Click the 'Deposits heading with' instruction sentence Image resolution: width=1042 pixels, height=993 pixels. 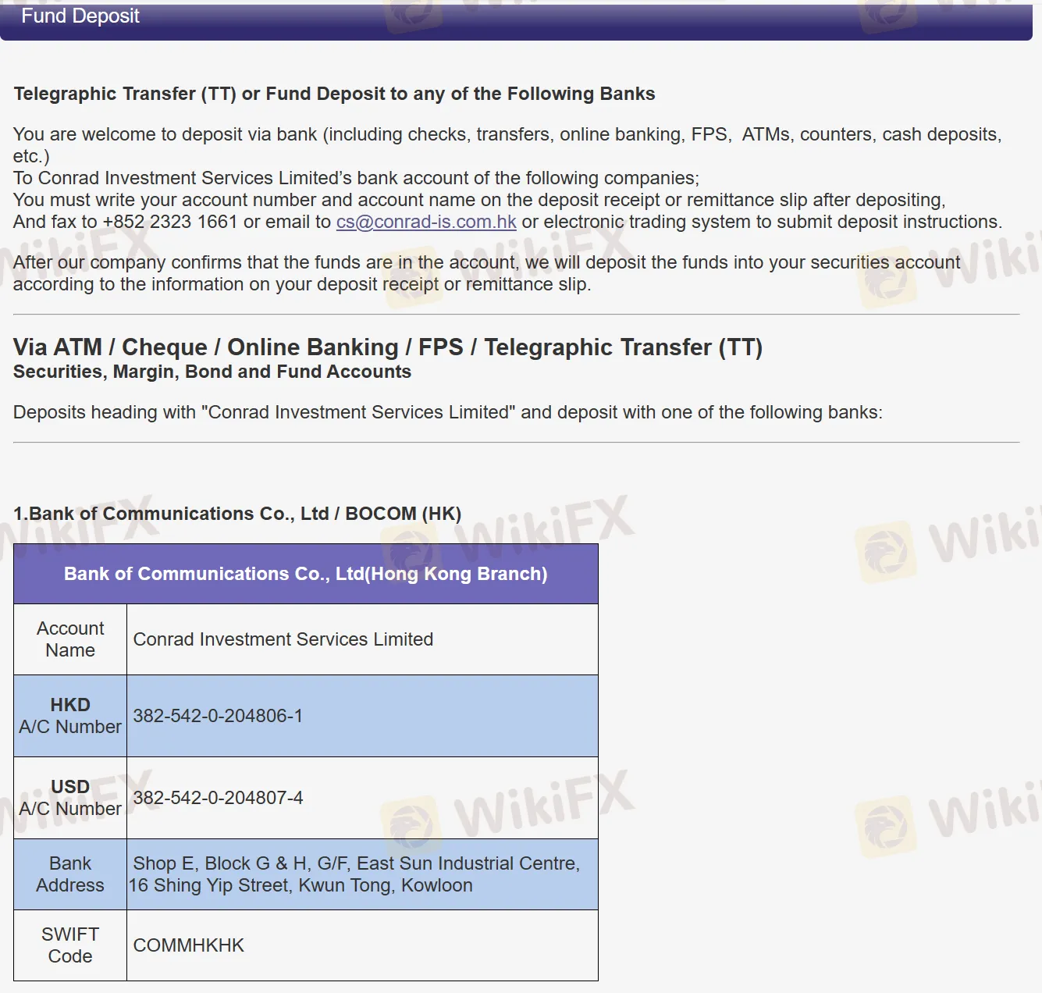click(447, 412)
